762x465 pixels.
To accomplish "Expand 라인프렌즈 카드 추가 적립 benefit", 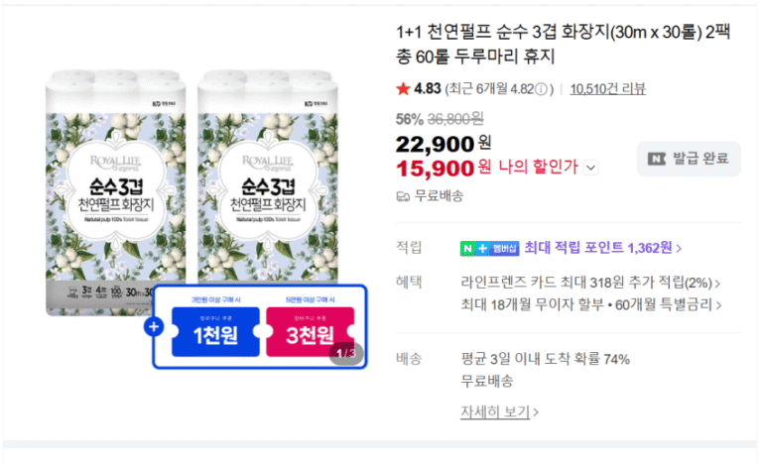I will [590, 283].
